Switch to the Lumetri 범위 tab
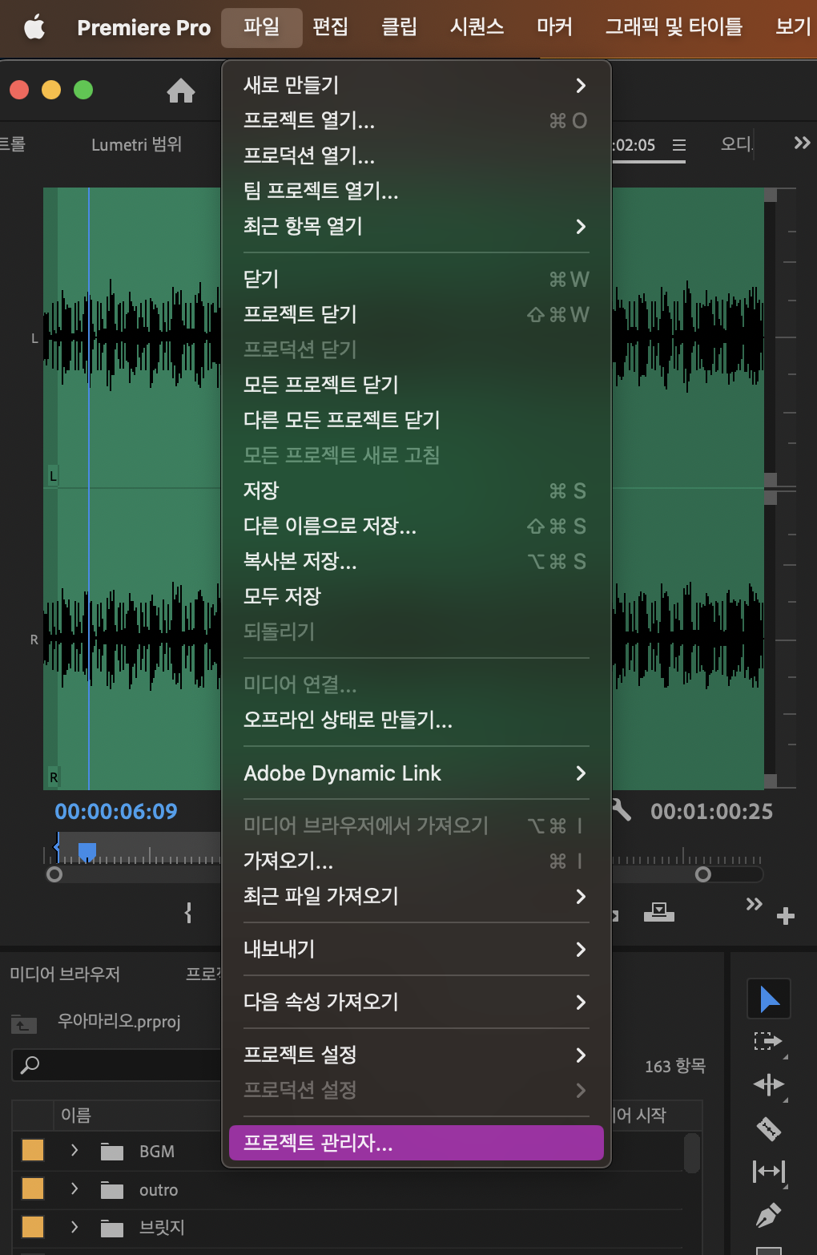 136,144
